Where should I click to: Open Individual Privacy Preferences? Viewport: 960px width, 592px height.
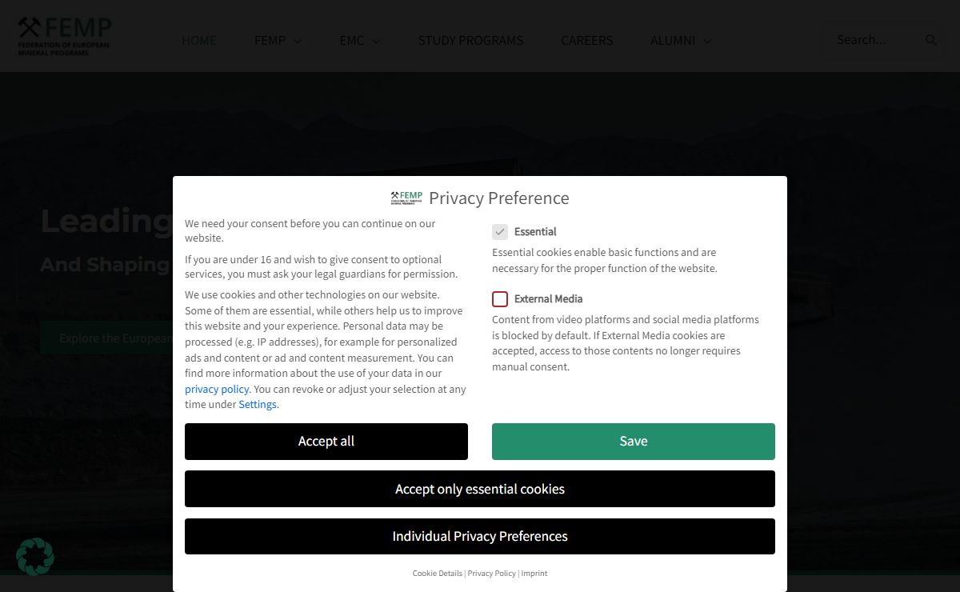(x=480, y=536)
